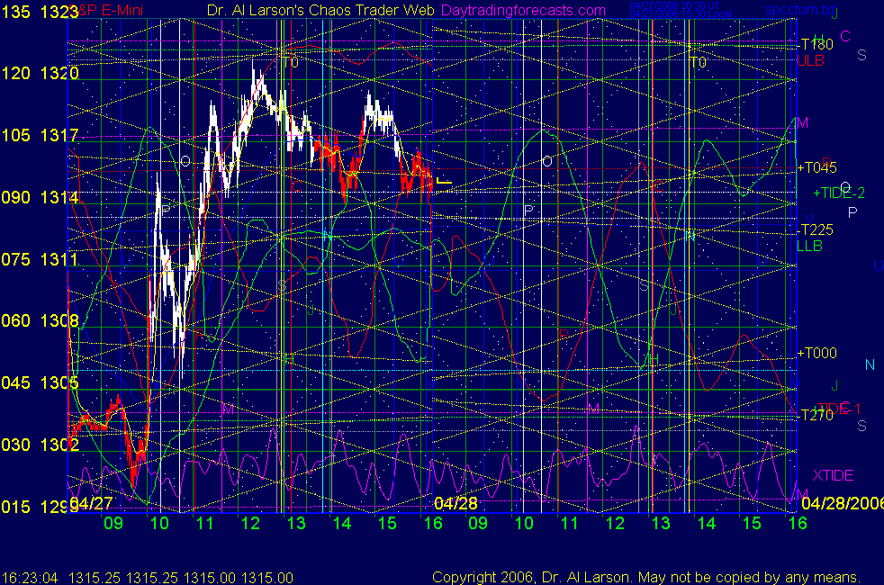Click the price quote readout beside 16:23:04

tap(180, 578)
